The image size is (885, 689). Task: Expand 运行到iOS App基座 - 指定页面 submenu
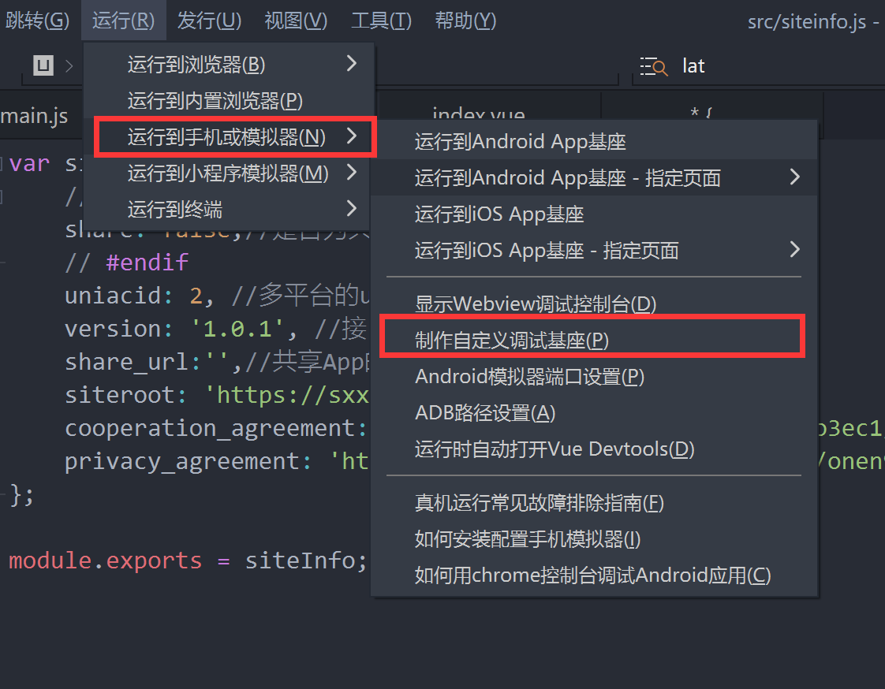coord(794,250)
